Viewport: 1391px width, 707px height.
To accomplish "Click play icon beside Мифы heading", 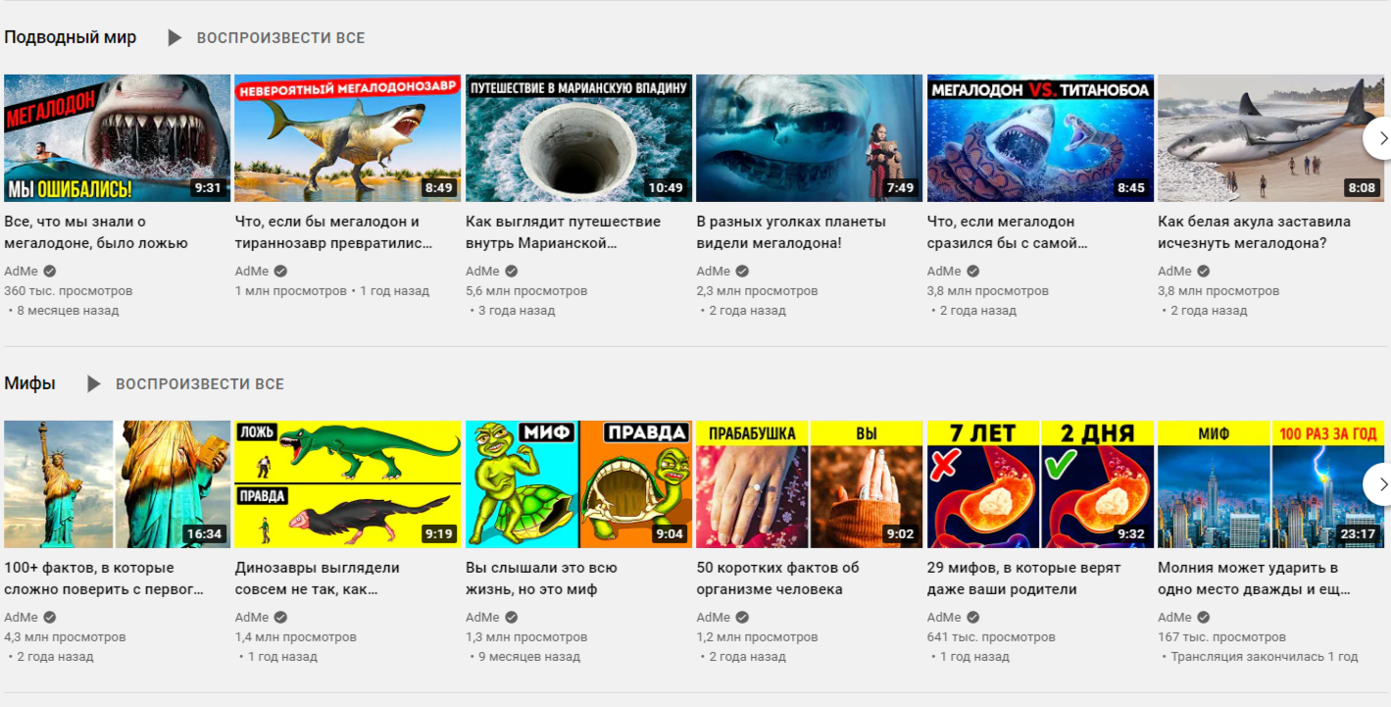I will coord(94,384).
